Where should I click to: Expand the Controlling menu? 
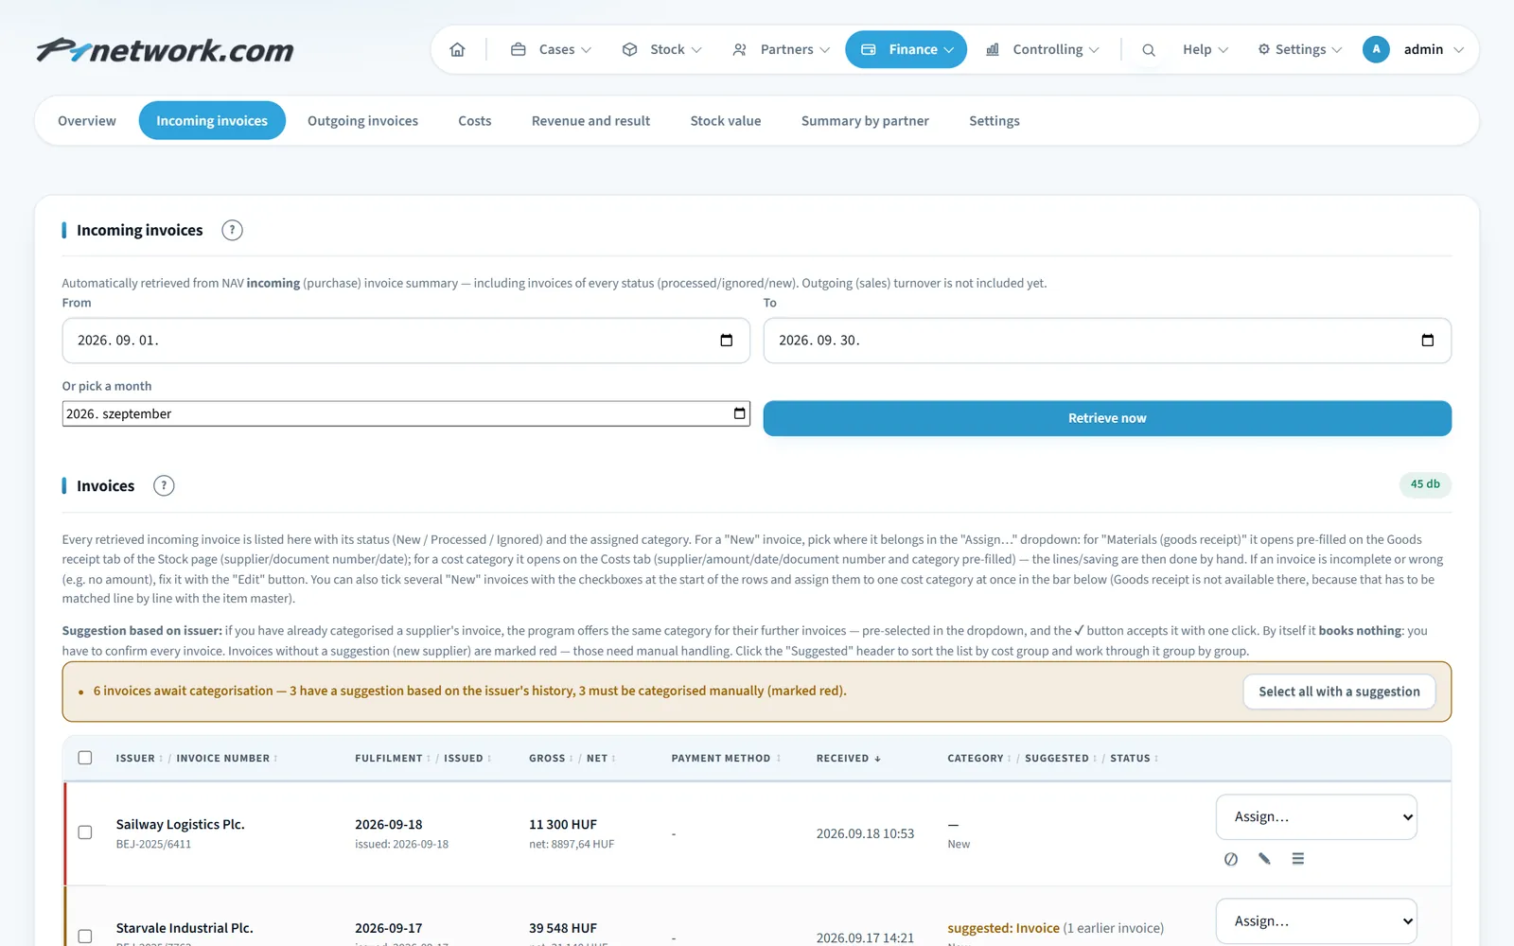pos(1042,49)
